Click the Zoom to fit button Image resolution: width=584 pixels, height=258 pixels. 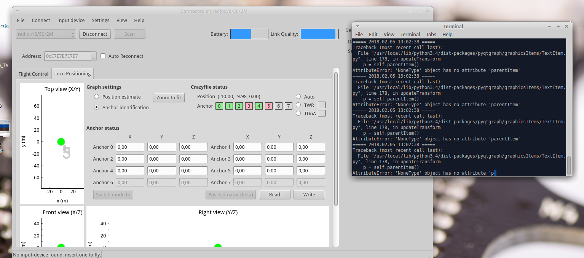tap(169, 98)
